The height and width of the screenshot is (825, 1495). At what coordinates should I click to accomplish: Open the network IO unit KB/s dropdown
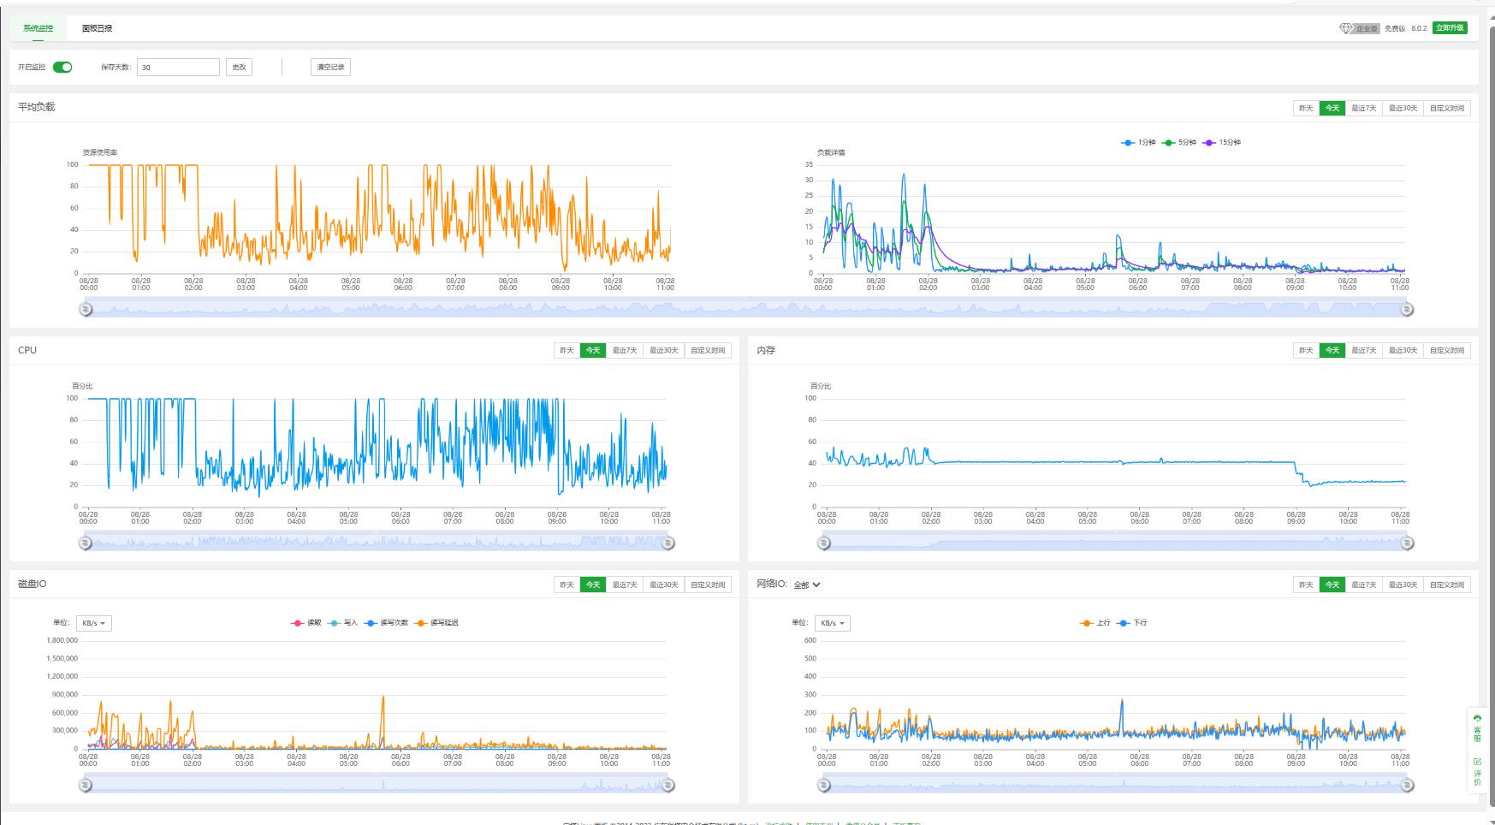[x=832, y=623]
